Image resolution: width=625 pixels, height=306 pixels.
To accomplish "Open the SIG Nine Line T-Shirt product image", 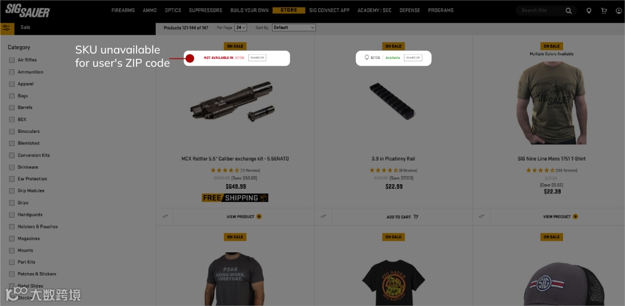I will (x=552, y=102).
